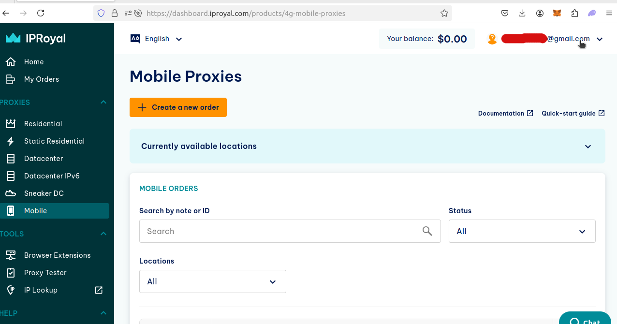Open the Status filter dropdown
Screen dimensions: 617x324
tap(522, 231)
